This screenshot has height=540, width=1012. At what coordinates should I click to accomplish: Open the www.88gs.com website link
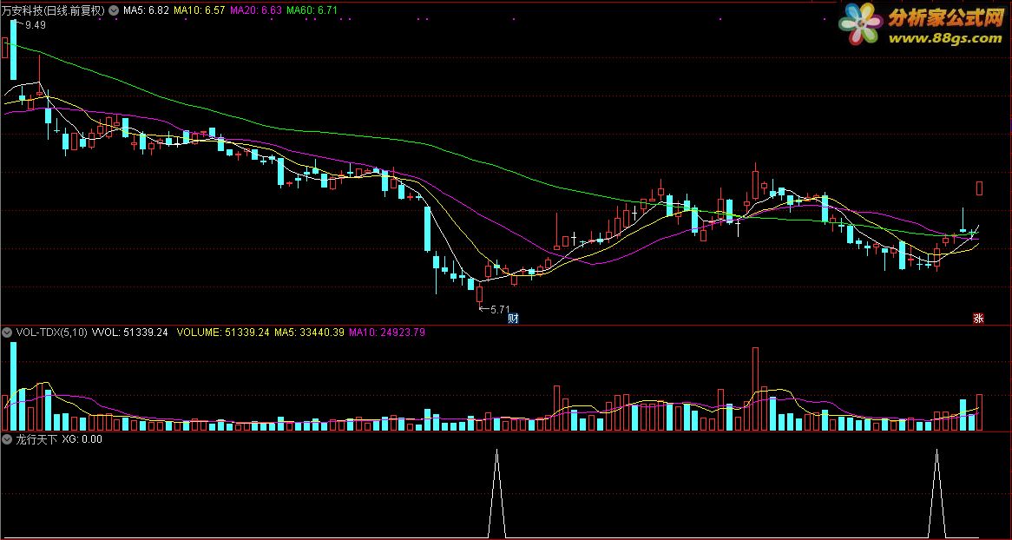click(945, 38)
